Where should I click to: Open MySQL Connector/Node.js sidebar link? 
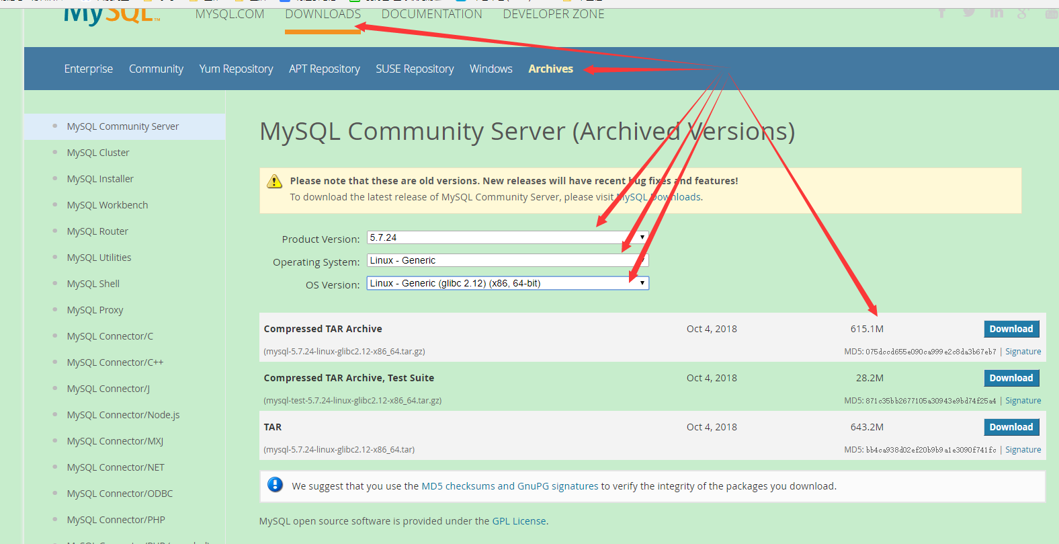[123, 415]
